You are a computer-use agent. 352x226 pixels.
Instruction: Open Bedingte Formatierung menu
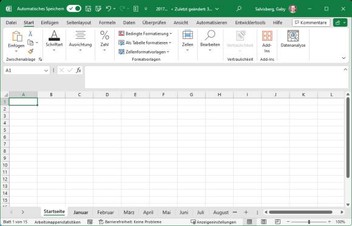(x=145, y=33)
